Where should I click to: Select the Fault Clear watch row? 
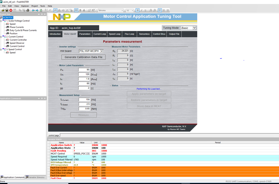pos(163,178)
